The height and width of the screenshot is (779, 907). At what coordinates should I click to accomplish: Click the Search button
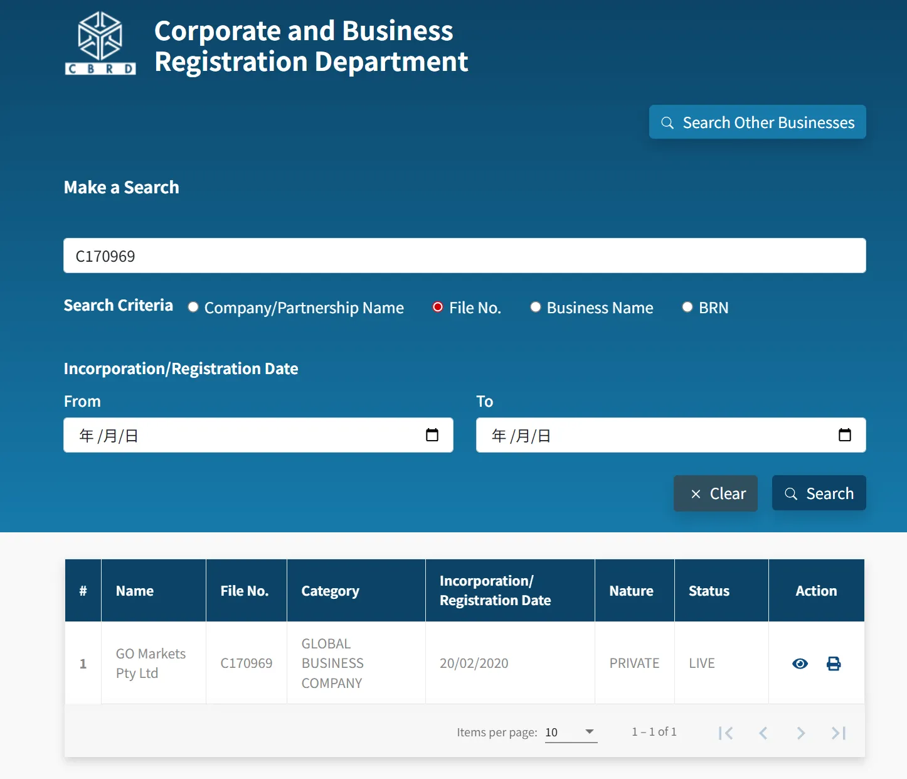pyautogui.click(x=819, y=493)
